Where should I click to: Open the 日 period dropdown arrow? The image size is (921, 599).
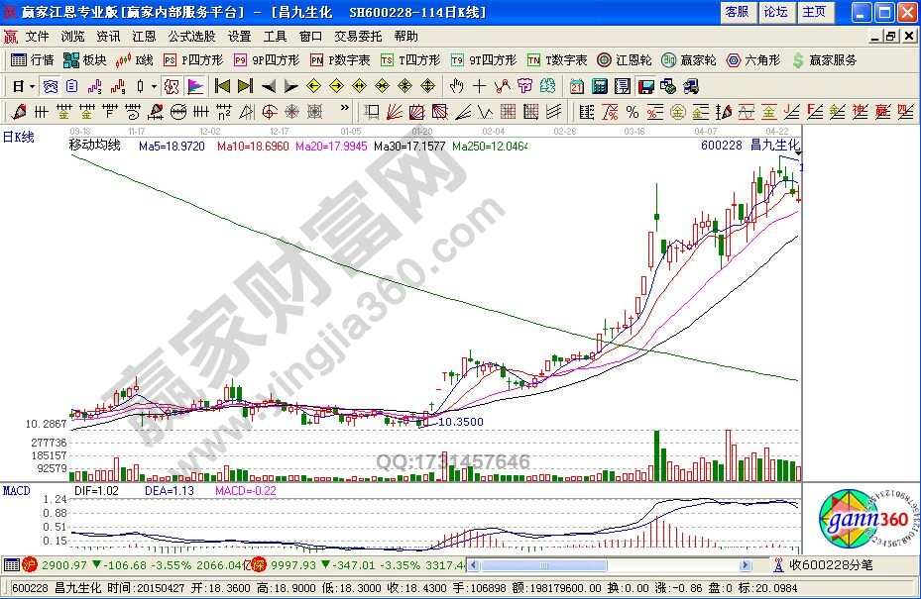coord(33,86)
